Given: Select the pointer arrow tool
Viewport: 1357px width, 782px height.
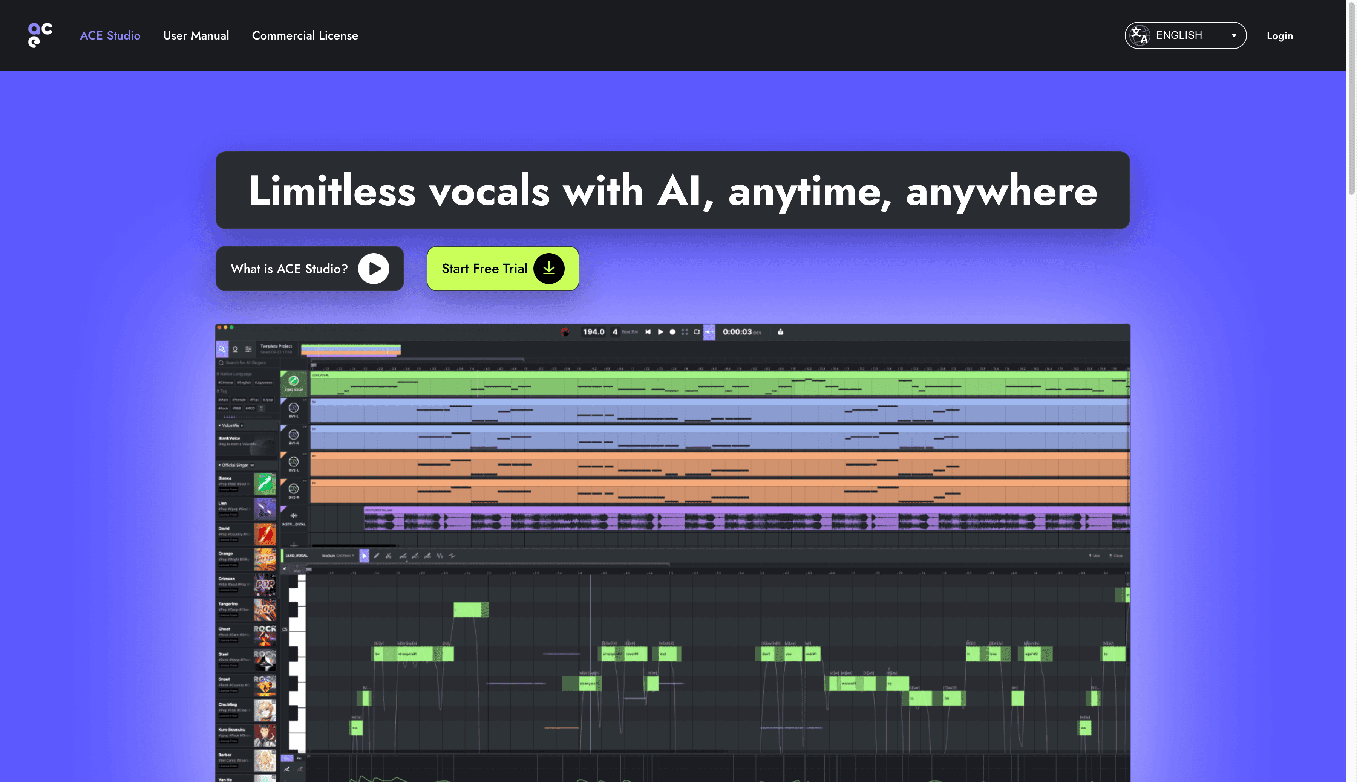Looking at the screenshot, I should click(x=365, y=556).
